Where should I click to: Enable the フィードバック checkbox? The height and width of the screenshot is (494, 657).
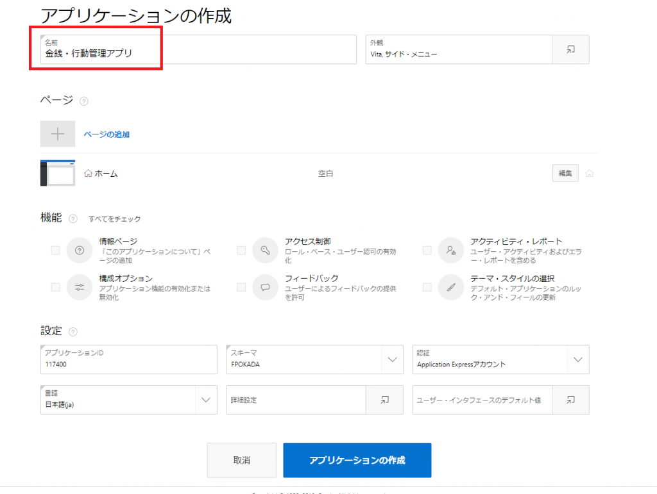click(x=241, y=287)
